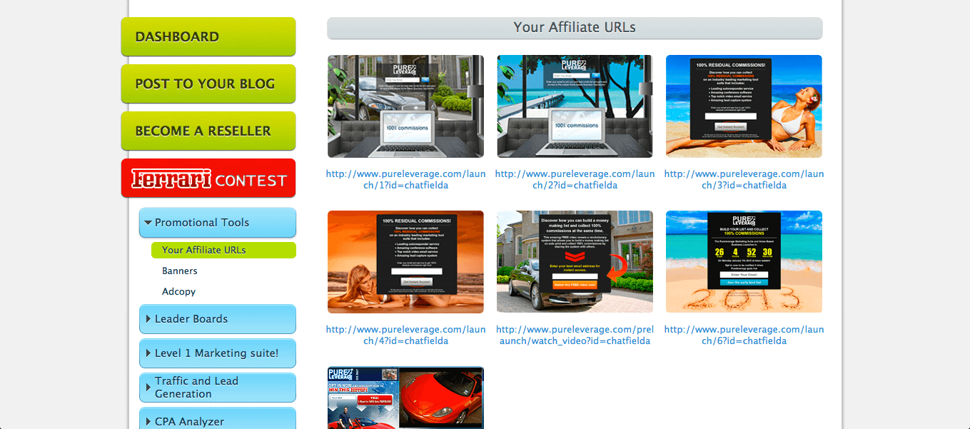Open the launch/6 affiliate link

(x=744, y=335)
